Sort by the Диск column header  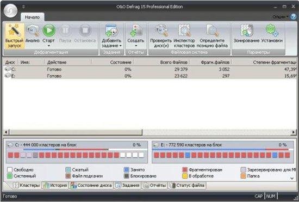(x=10, y=62)
